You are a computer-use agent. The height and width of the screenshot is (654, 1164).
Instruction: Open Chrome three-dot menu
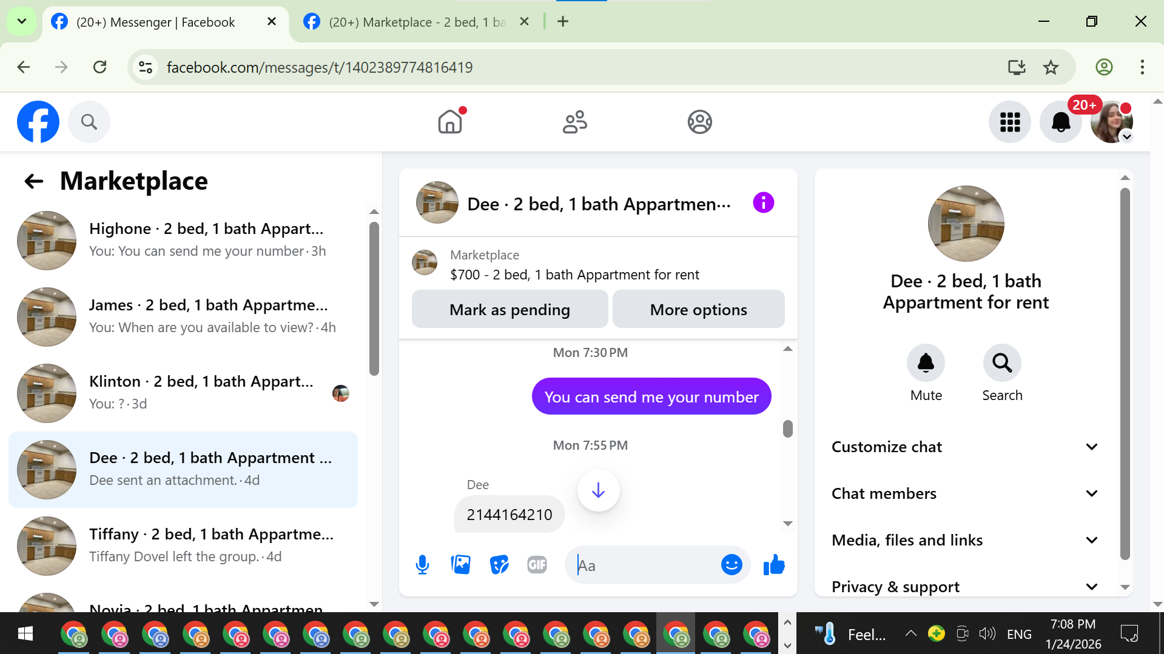click(x=1142, y=67)
